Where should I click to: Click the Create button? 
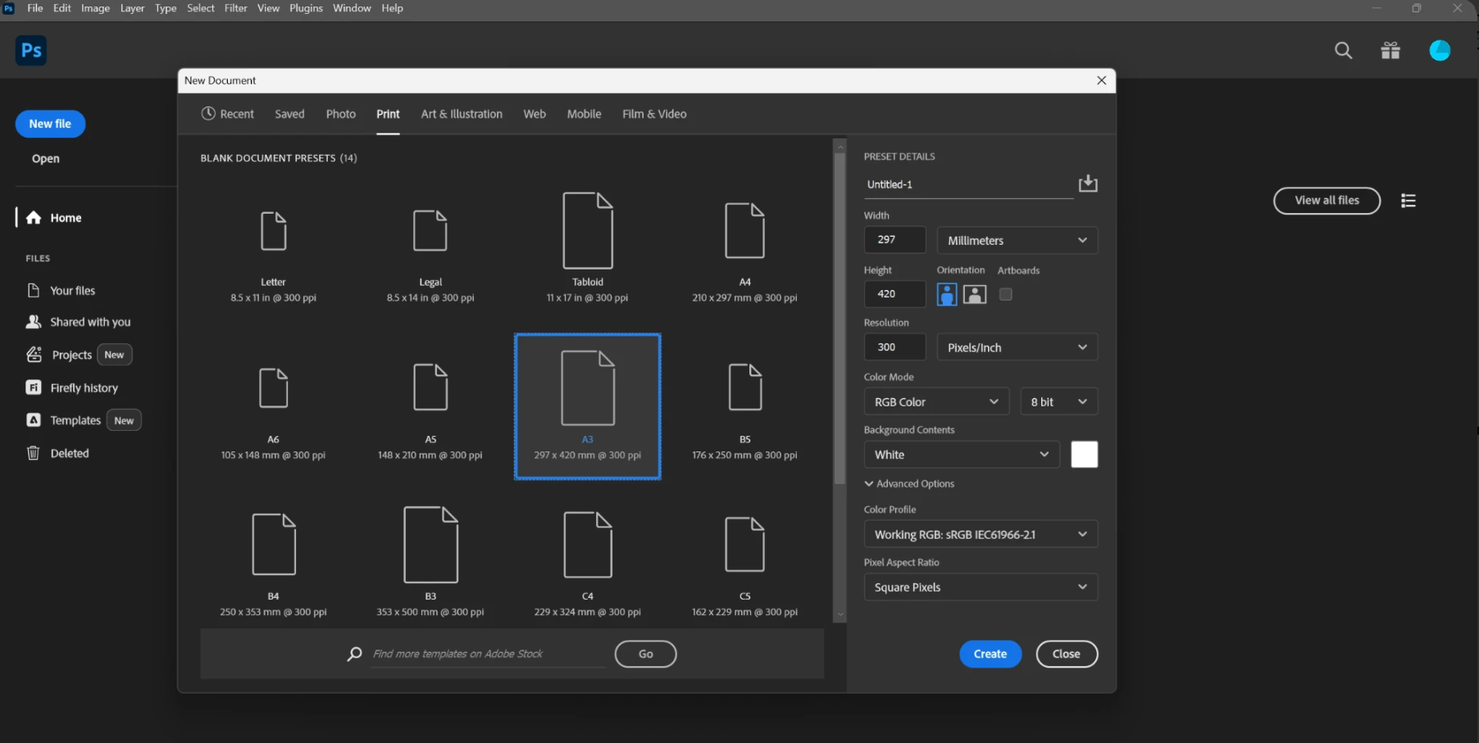(x=990, y=654)
